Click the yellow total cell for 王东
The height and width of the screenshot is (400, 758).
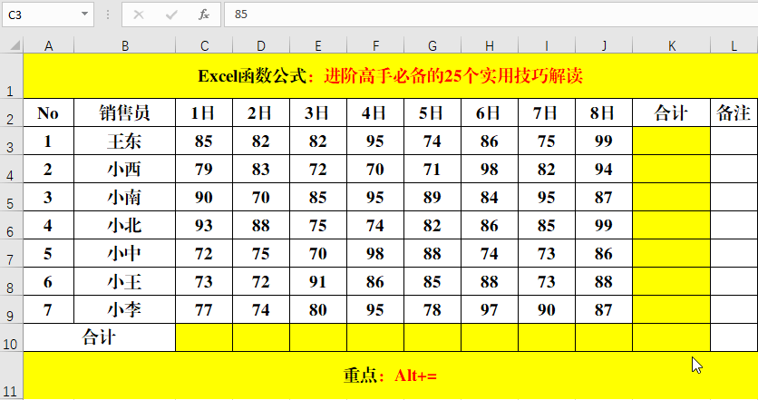671,141
